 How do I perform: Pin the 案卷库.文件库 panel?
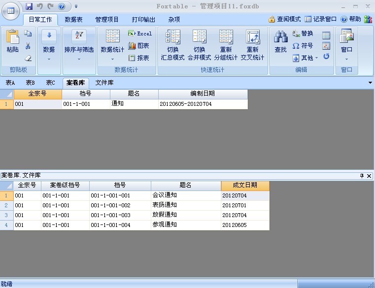pos(362,176)
